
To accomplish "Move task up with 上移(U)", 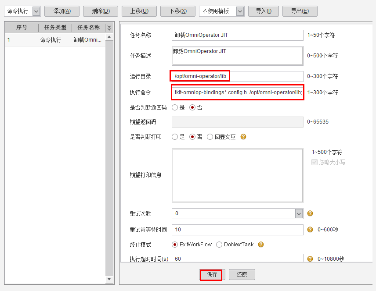I will [139, 11].
